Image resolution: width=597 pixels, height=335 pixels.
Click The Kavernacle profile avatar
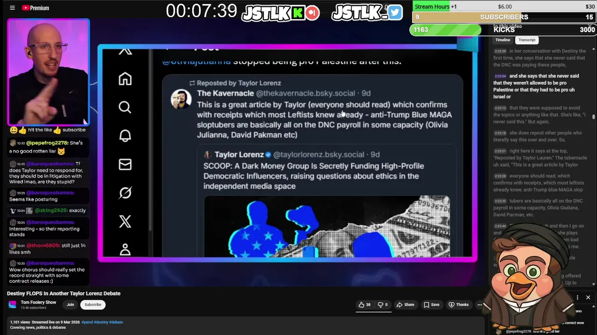[180, 99]
